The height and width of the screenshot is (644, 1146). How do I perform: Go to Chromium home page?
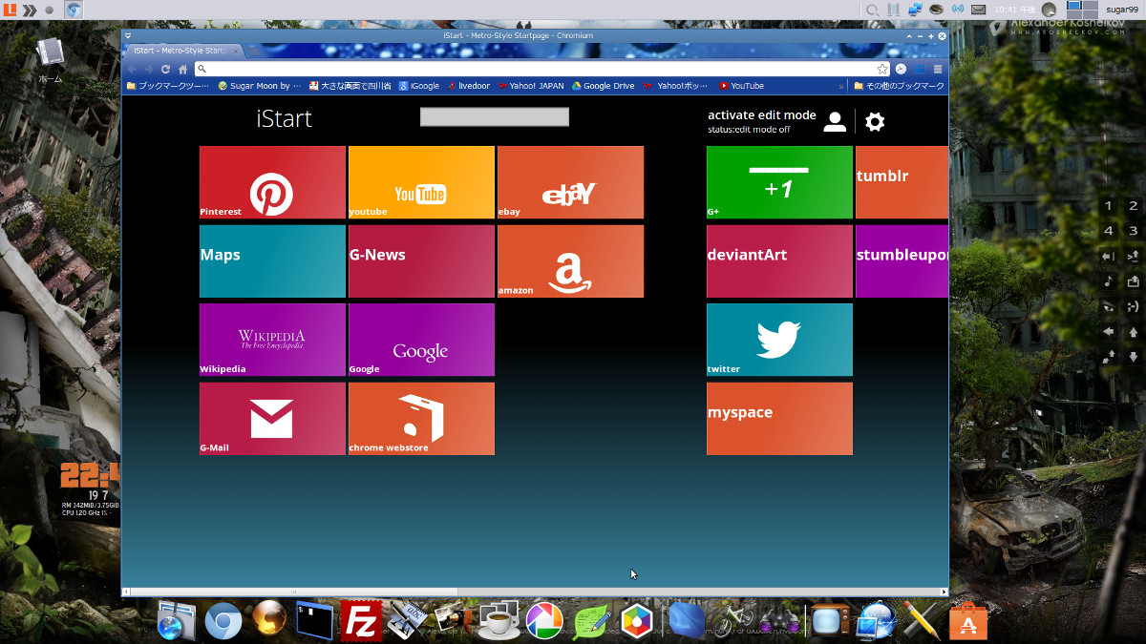coord(182,69)
